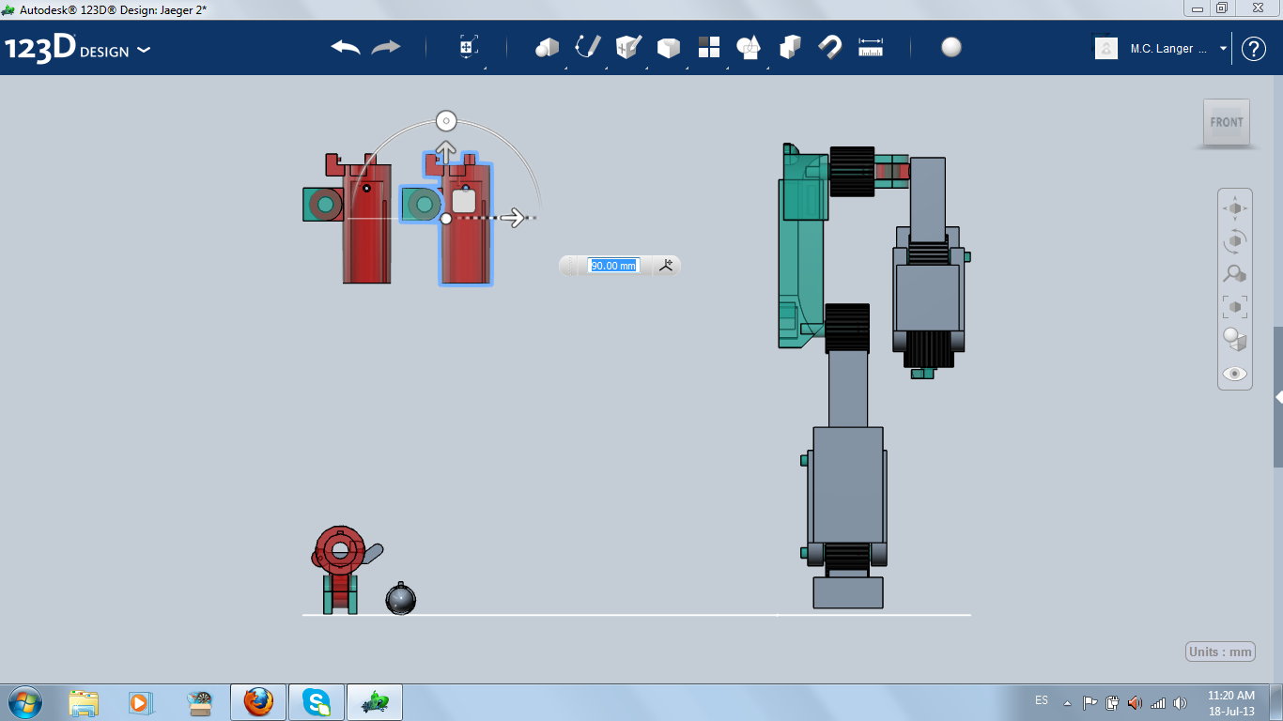The height and width of the screenshot is (721, 1283).
Task: Open the Construct tool
Action: pyautogui.click(x=628, y=47)
